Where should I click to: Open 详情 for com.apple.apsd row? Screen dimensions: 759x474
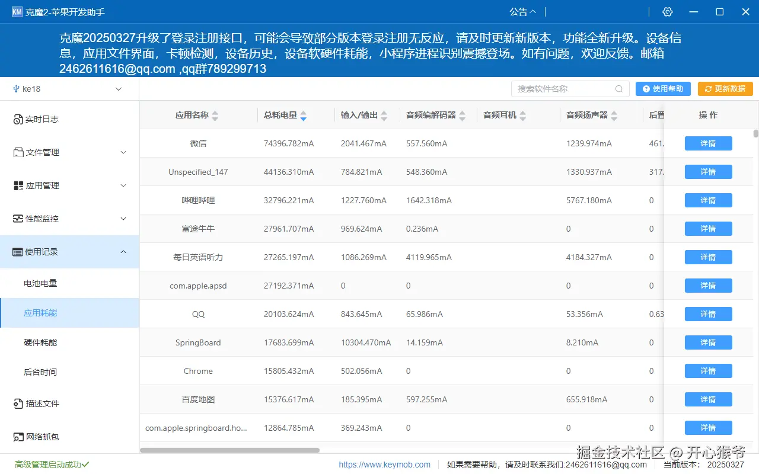708,286
